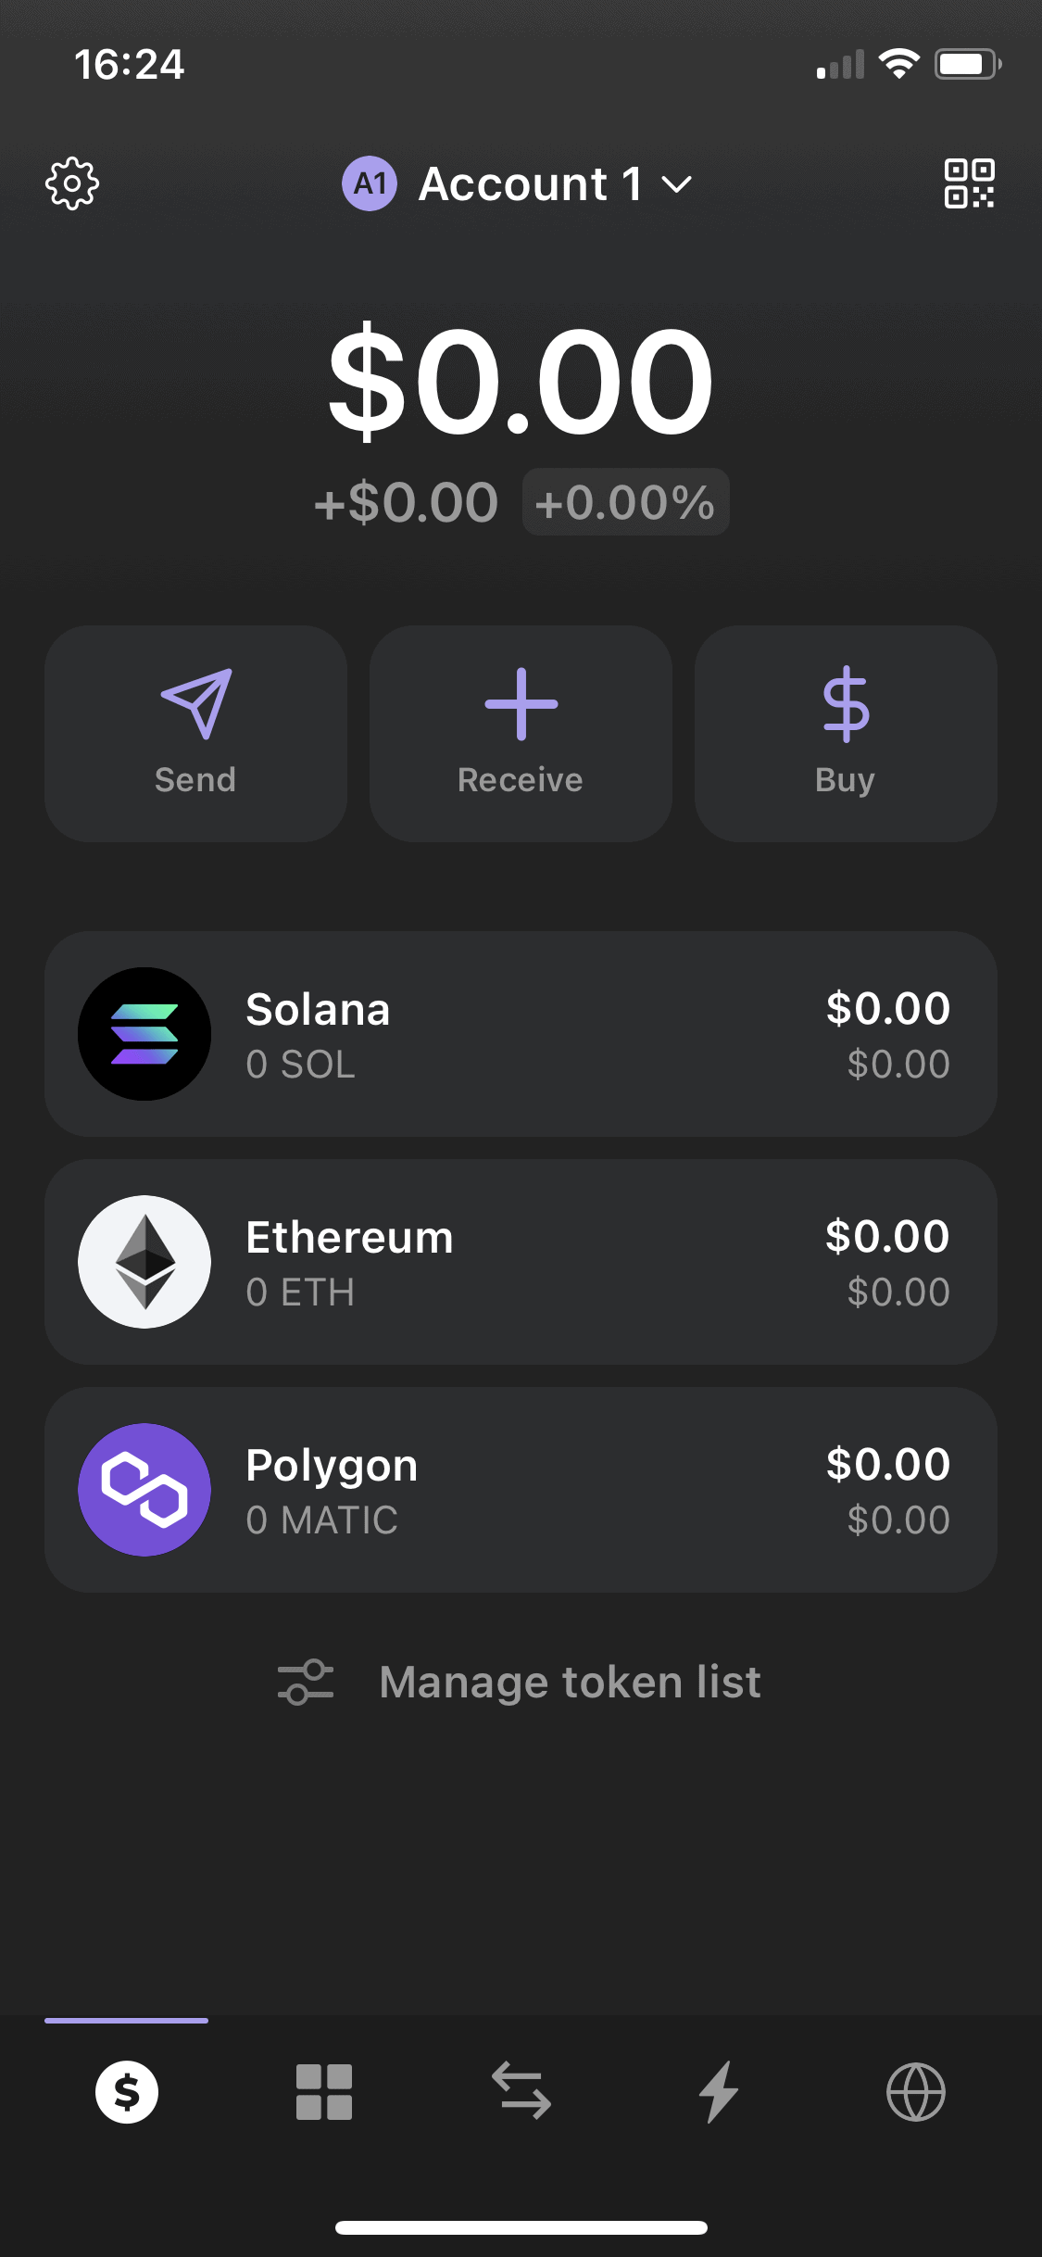
Task: Open the swap arrows tab
Action: [x=521, y=2092]
